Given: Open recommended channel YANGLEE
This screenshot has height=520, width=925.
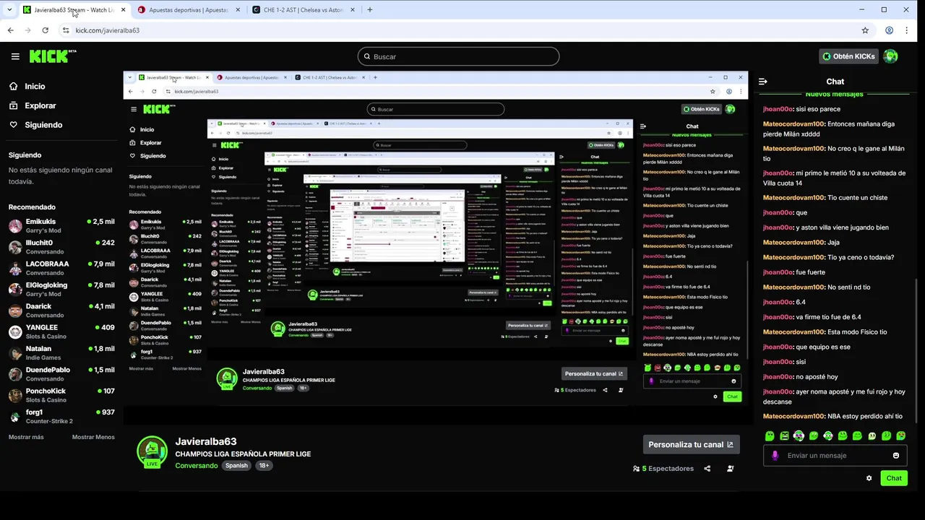Looking at the screenshot, I should (61, 331).
